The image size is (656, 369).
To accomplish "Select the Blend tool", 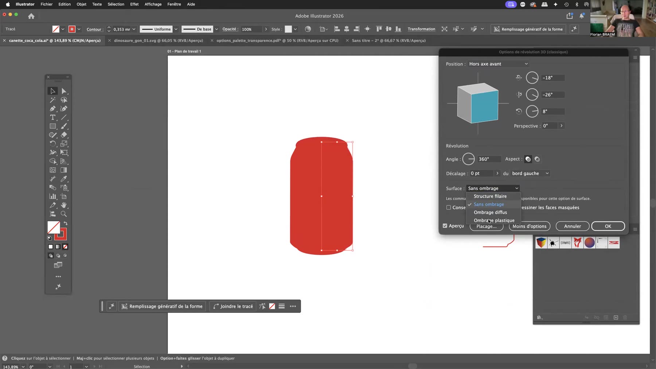I will [53, 187].
